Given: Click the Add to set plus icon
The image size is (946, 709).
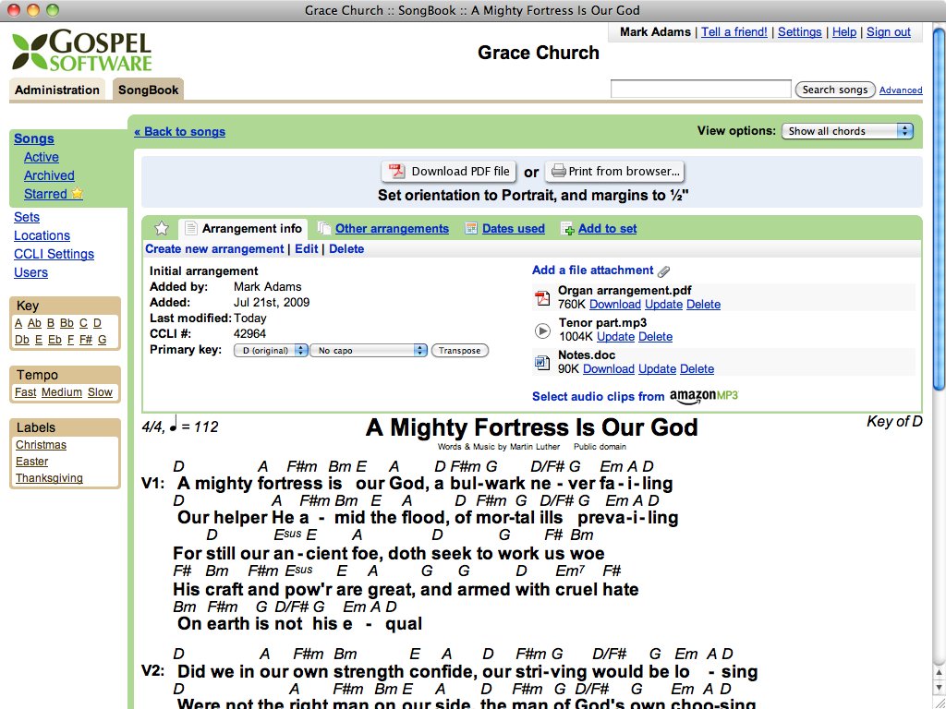Looking at the screenshot, I should coord(567,229).
